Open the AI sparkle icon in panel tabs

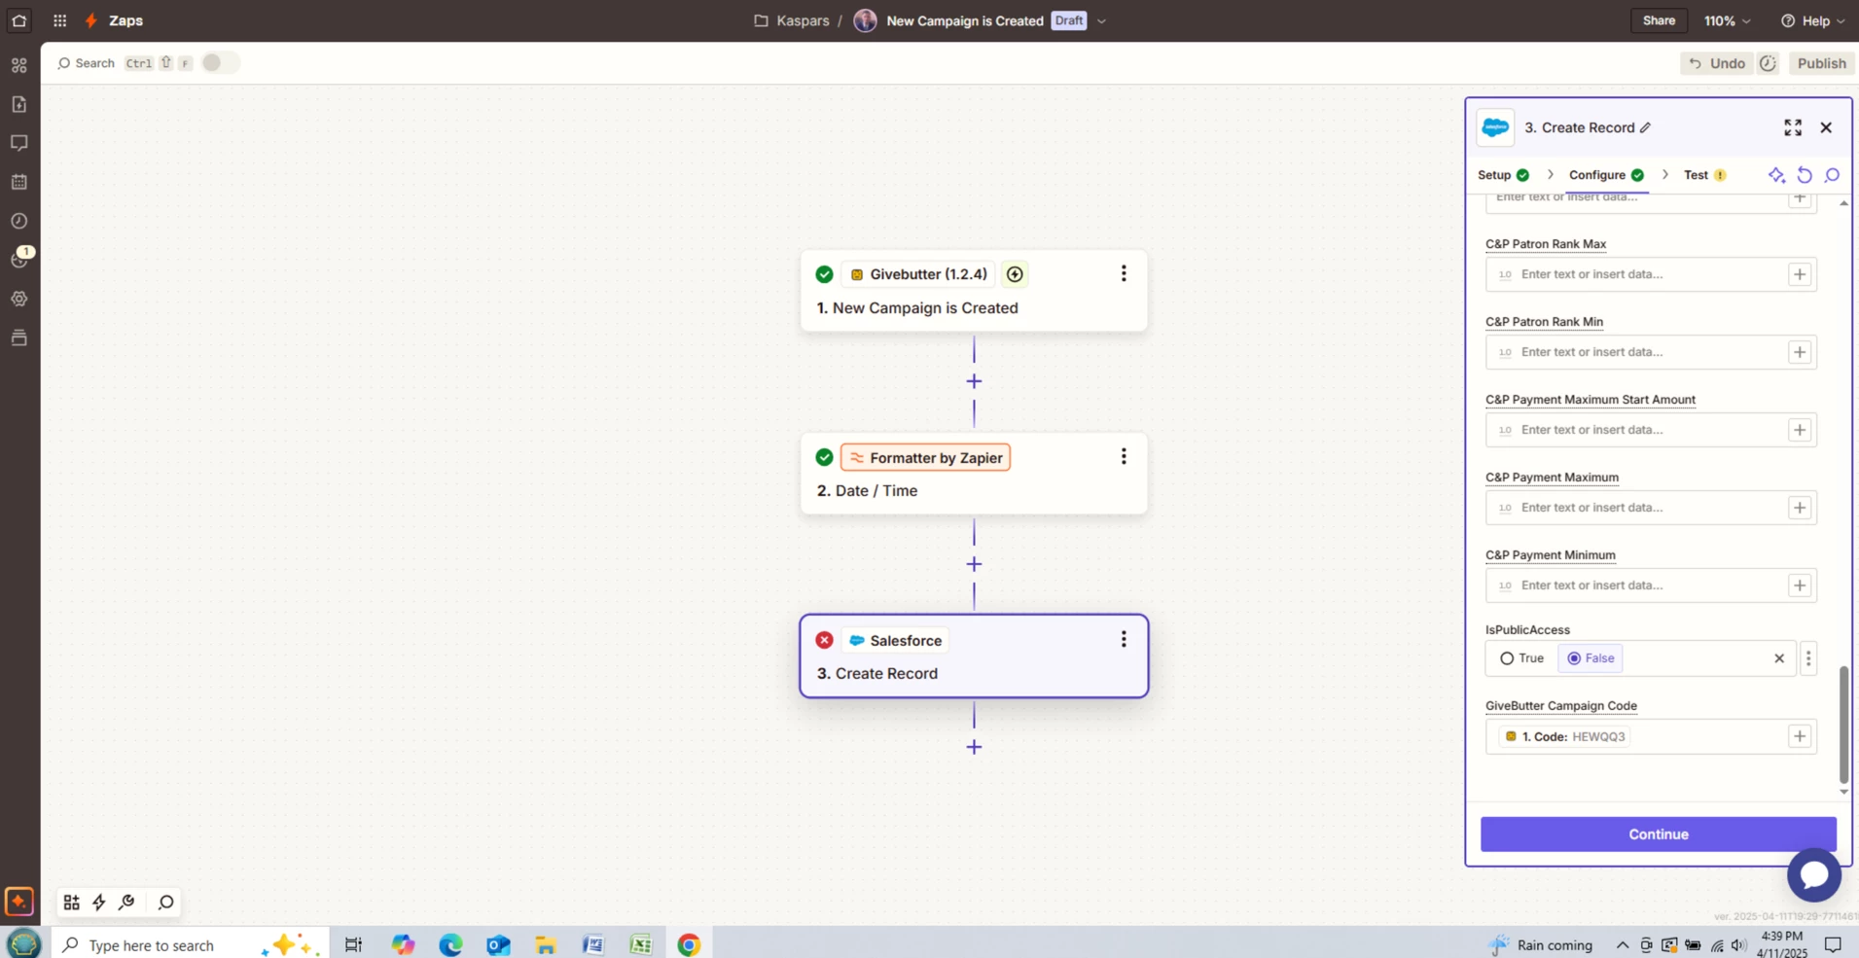[1776, 175]
